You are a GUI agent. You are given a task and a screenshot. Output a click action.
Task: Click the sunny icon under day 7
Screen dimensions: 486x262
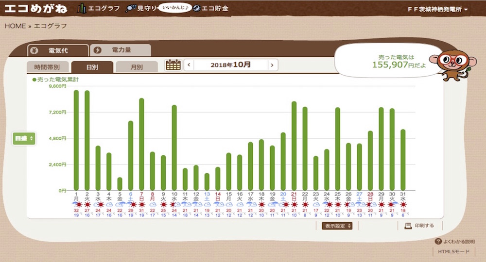[142, 204]
